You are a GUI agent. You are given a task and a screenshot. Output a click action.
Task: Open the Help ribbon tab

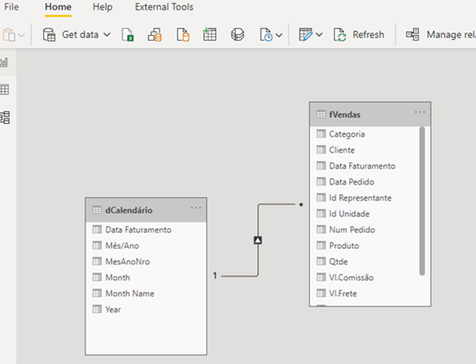102,7
